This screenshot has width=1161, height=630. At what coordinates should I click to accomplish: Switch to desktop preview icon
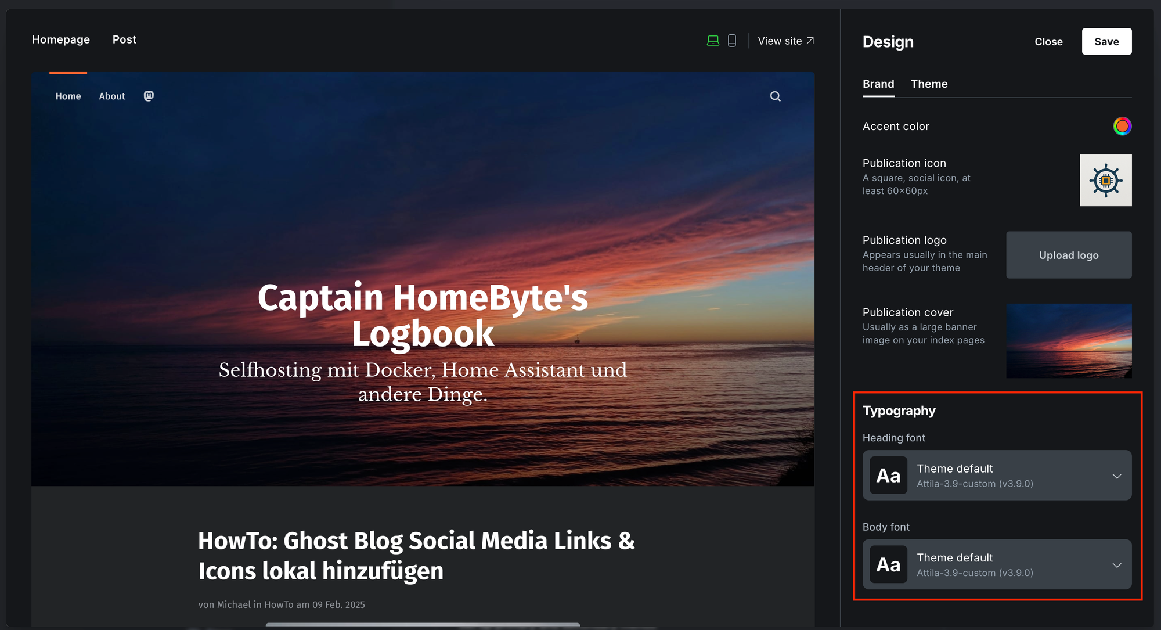pos(713,41)
